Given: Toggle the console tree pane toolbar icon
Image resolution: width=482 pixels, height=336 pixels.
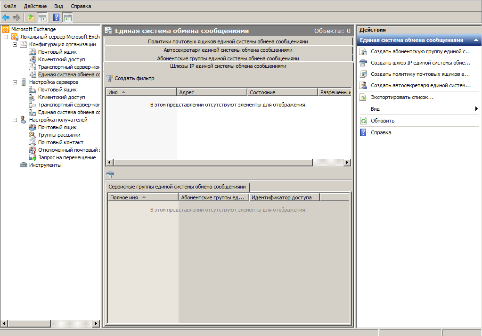Looking at the screenshot, I should [42, 17].
